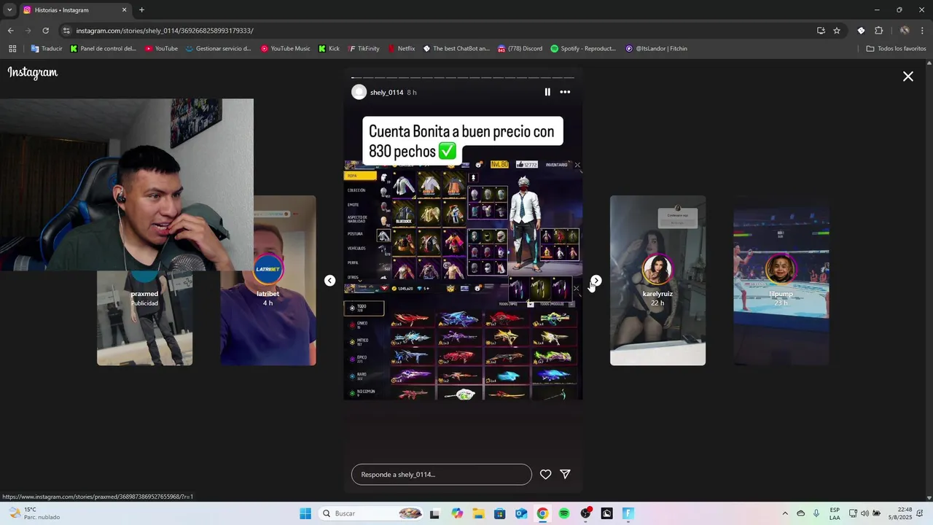This screenshot has height=525, width=933.
Task: Pause the shely_0114 story
Action: tap(547, 92)
